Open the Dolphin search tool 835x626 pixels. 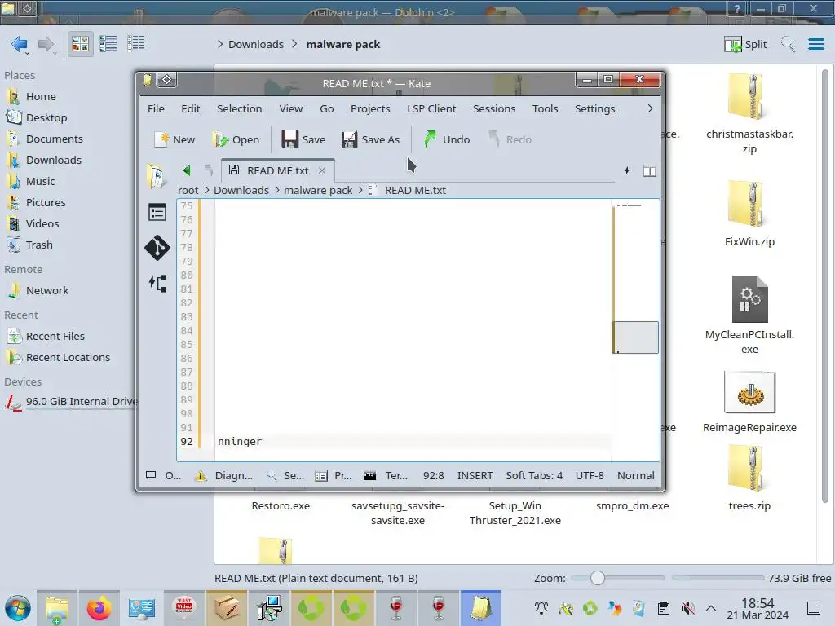pos(788,44)
